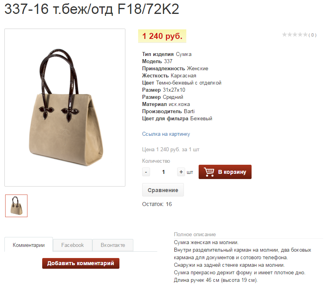Screen dimensions: 328x287
Task: Open the large handbag product image
Action: click(x=65, y=108)
